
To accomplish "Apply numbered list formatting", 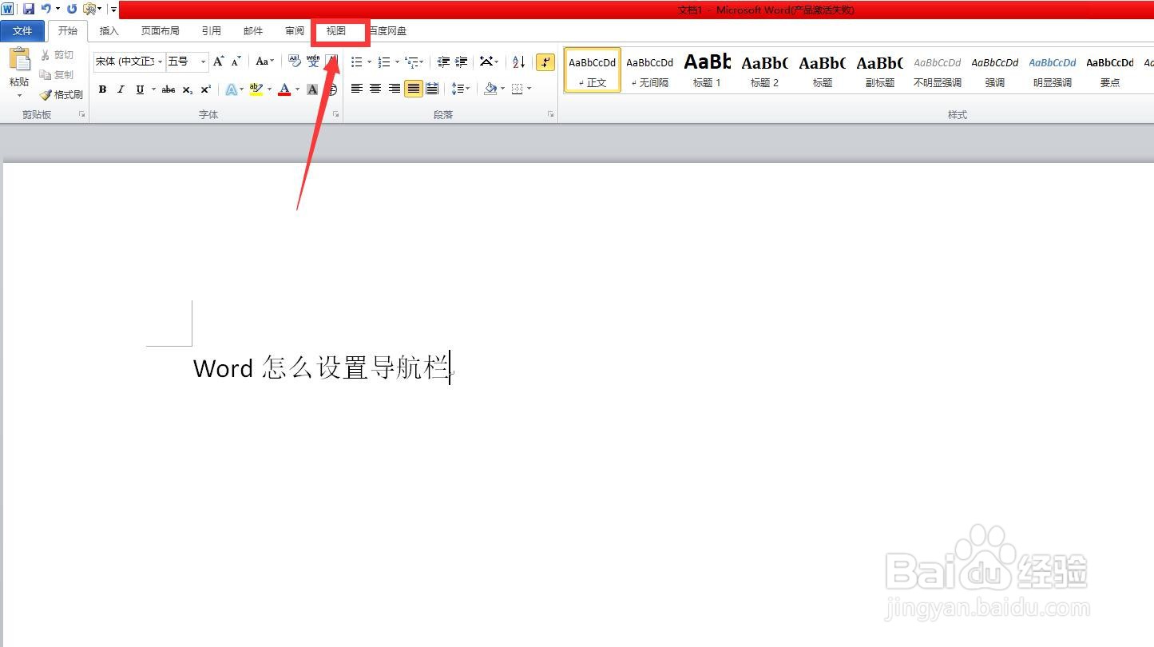I will click(384, 62).
